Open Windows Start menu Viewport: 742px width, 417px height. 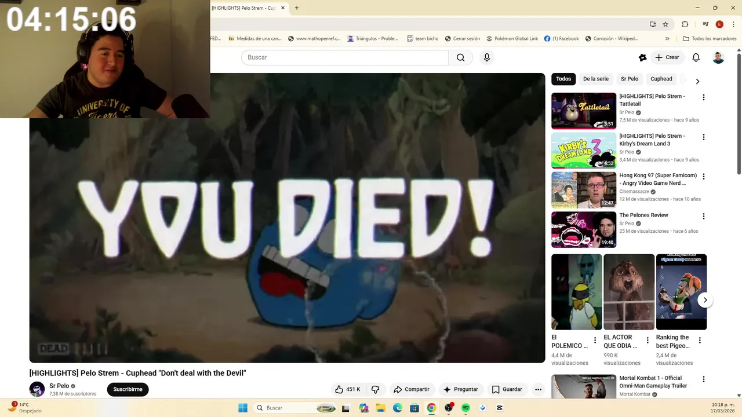click(x=243, y=408)
